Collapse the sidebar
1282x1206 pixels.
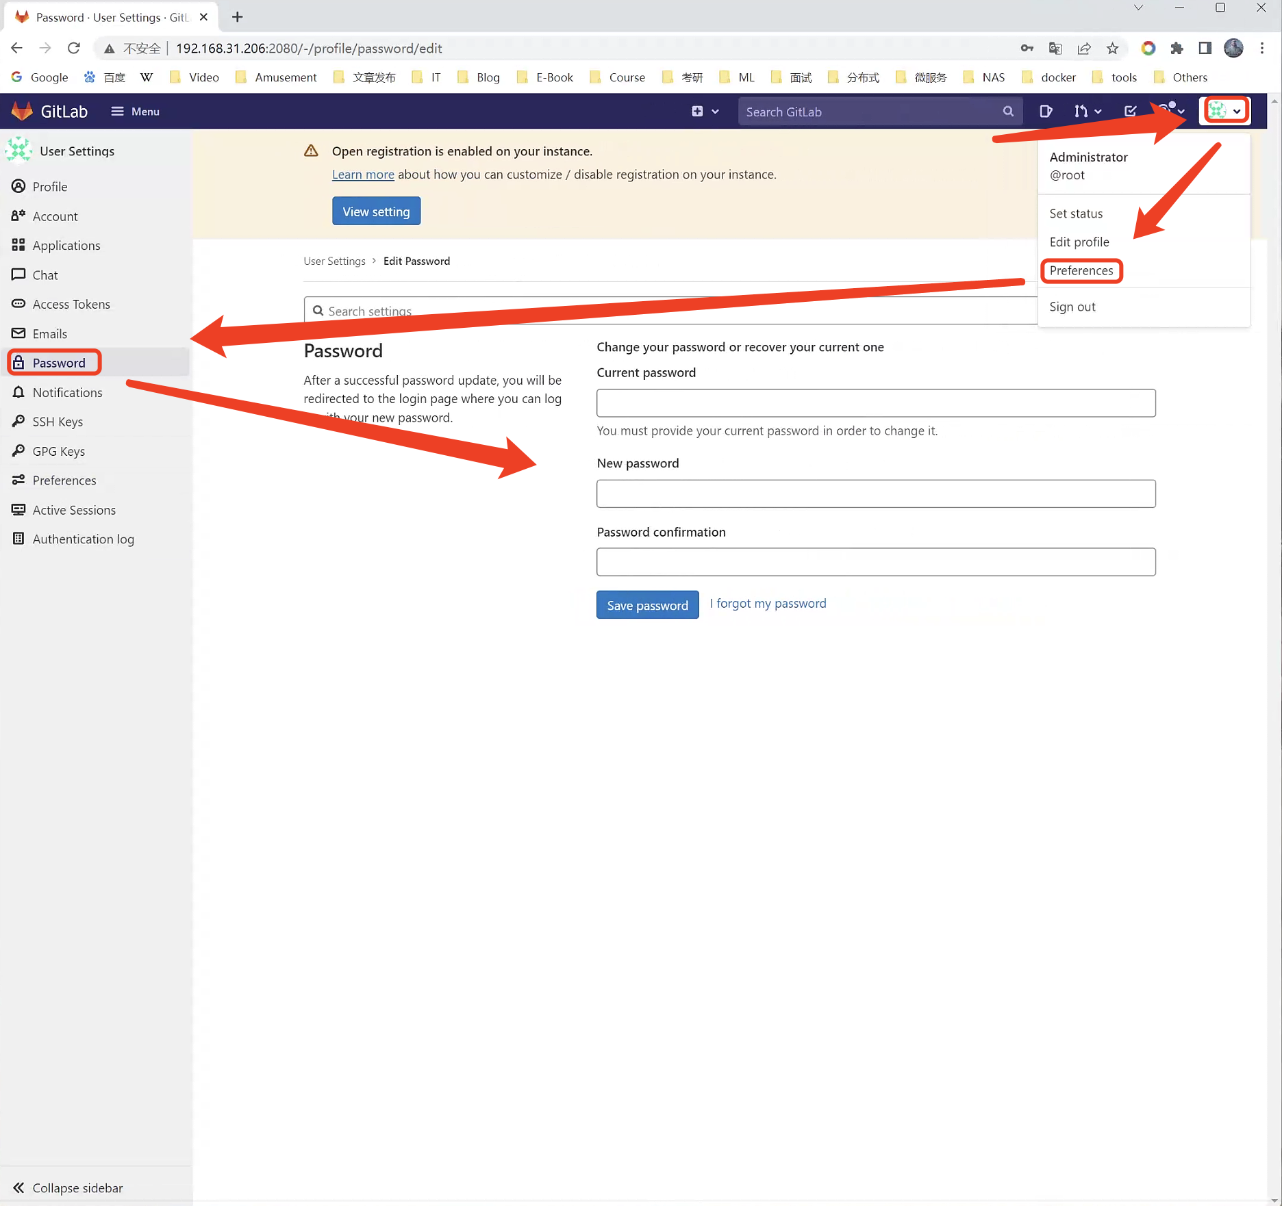click(68, 1188)
